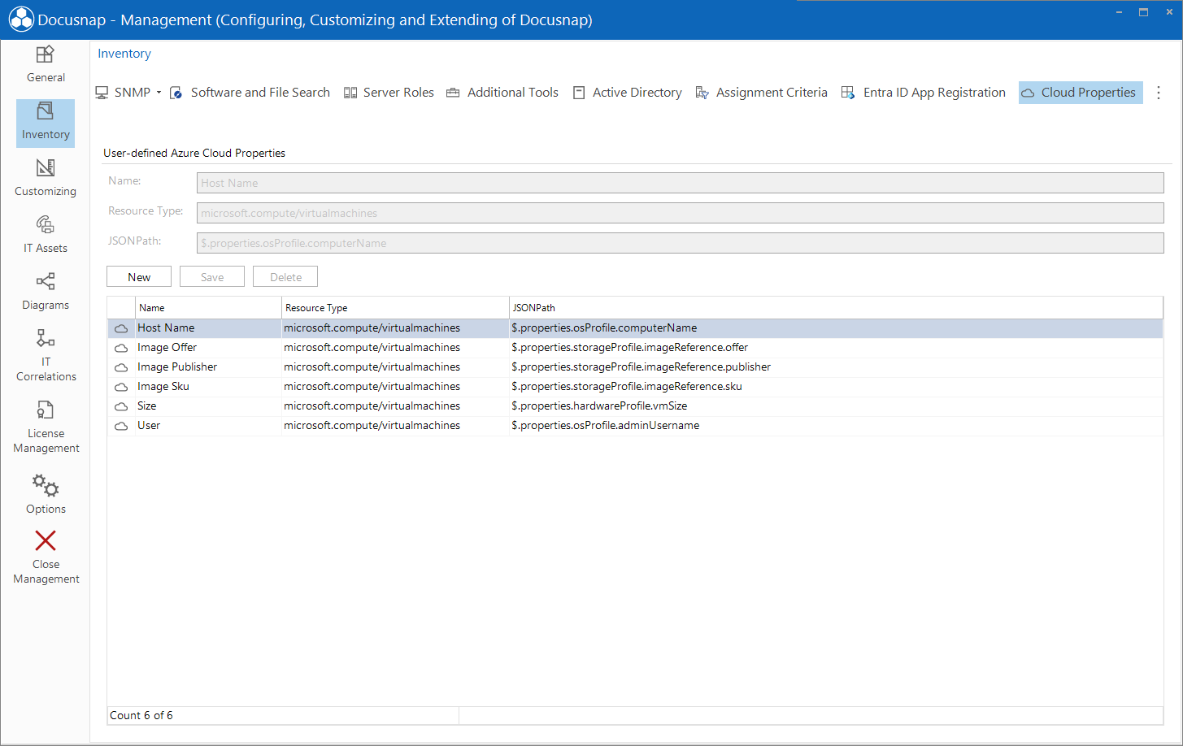Click the Entra ID App Registration icon
The height and width of the screenshot is (746, 1183).
click(x=848, y=93)
